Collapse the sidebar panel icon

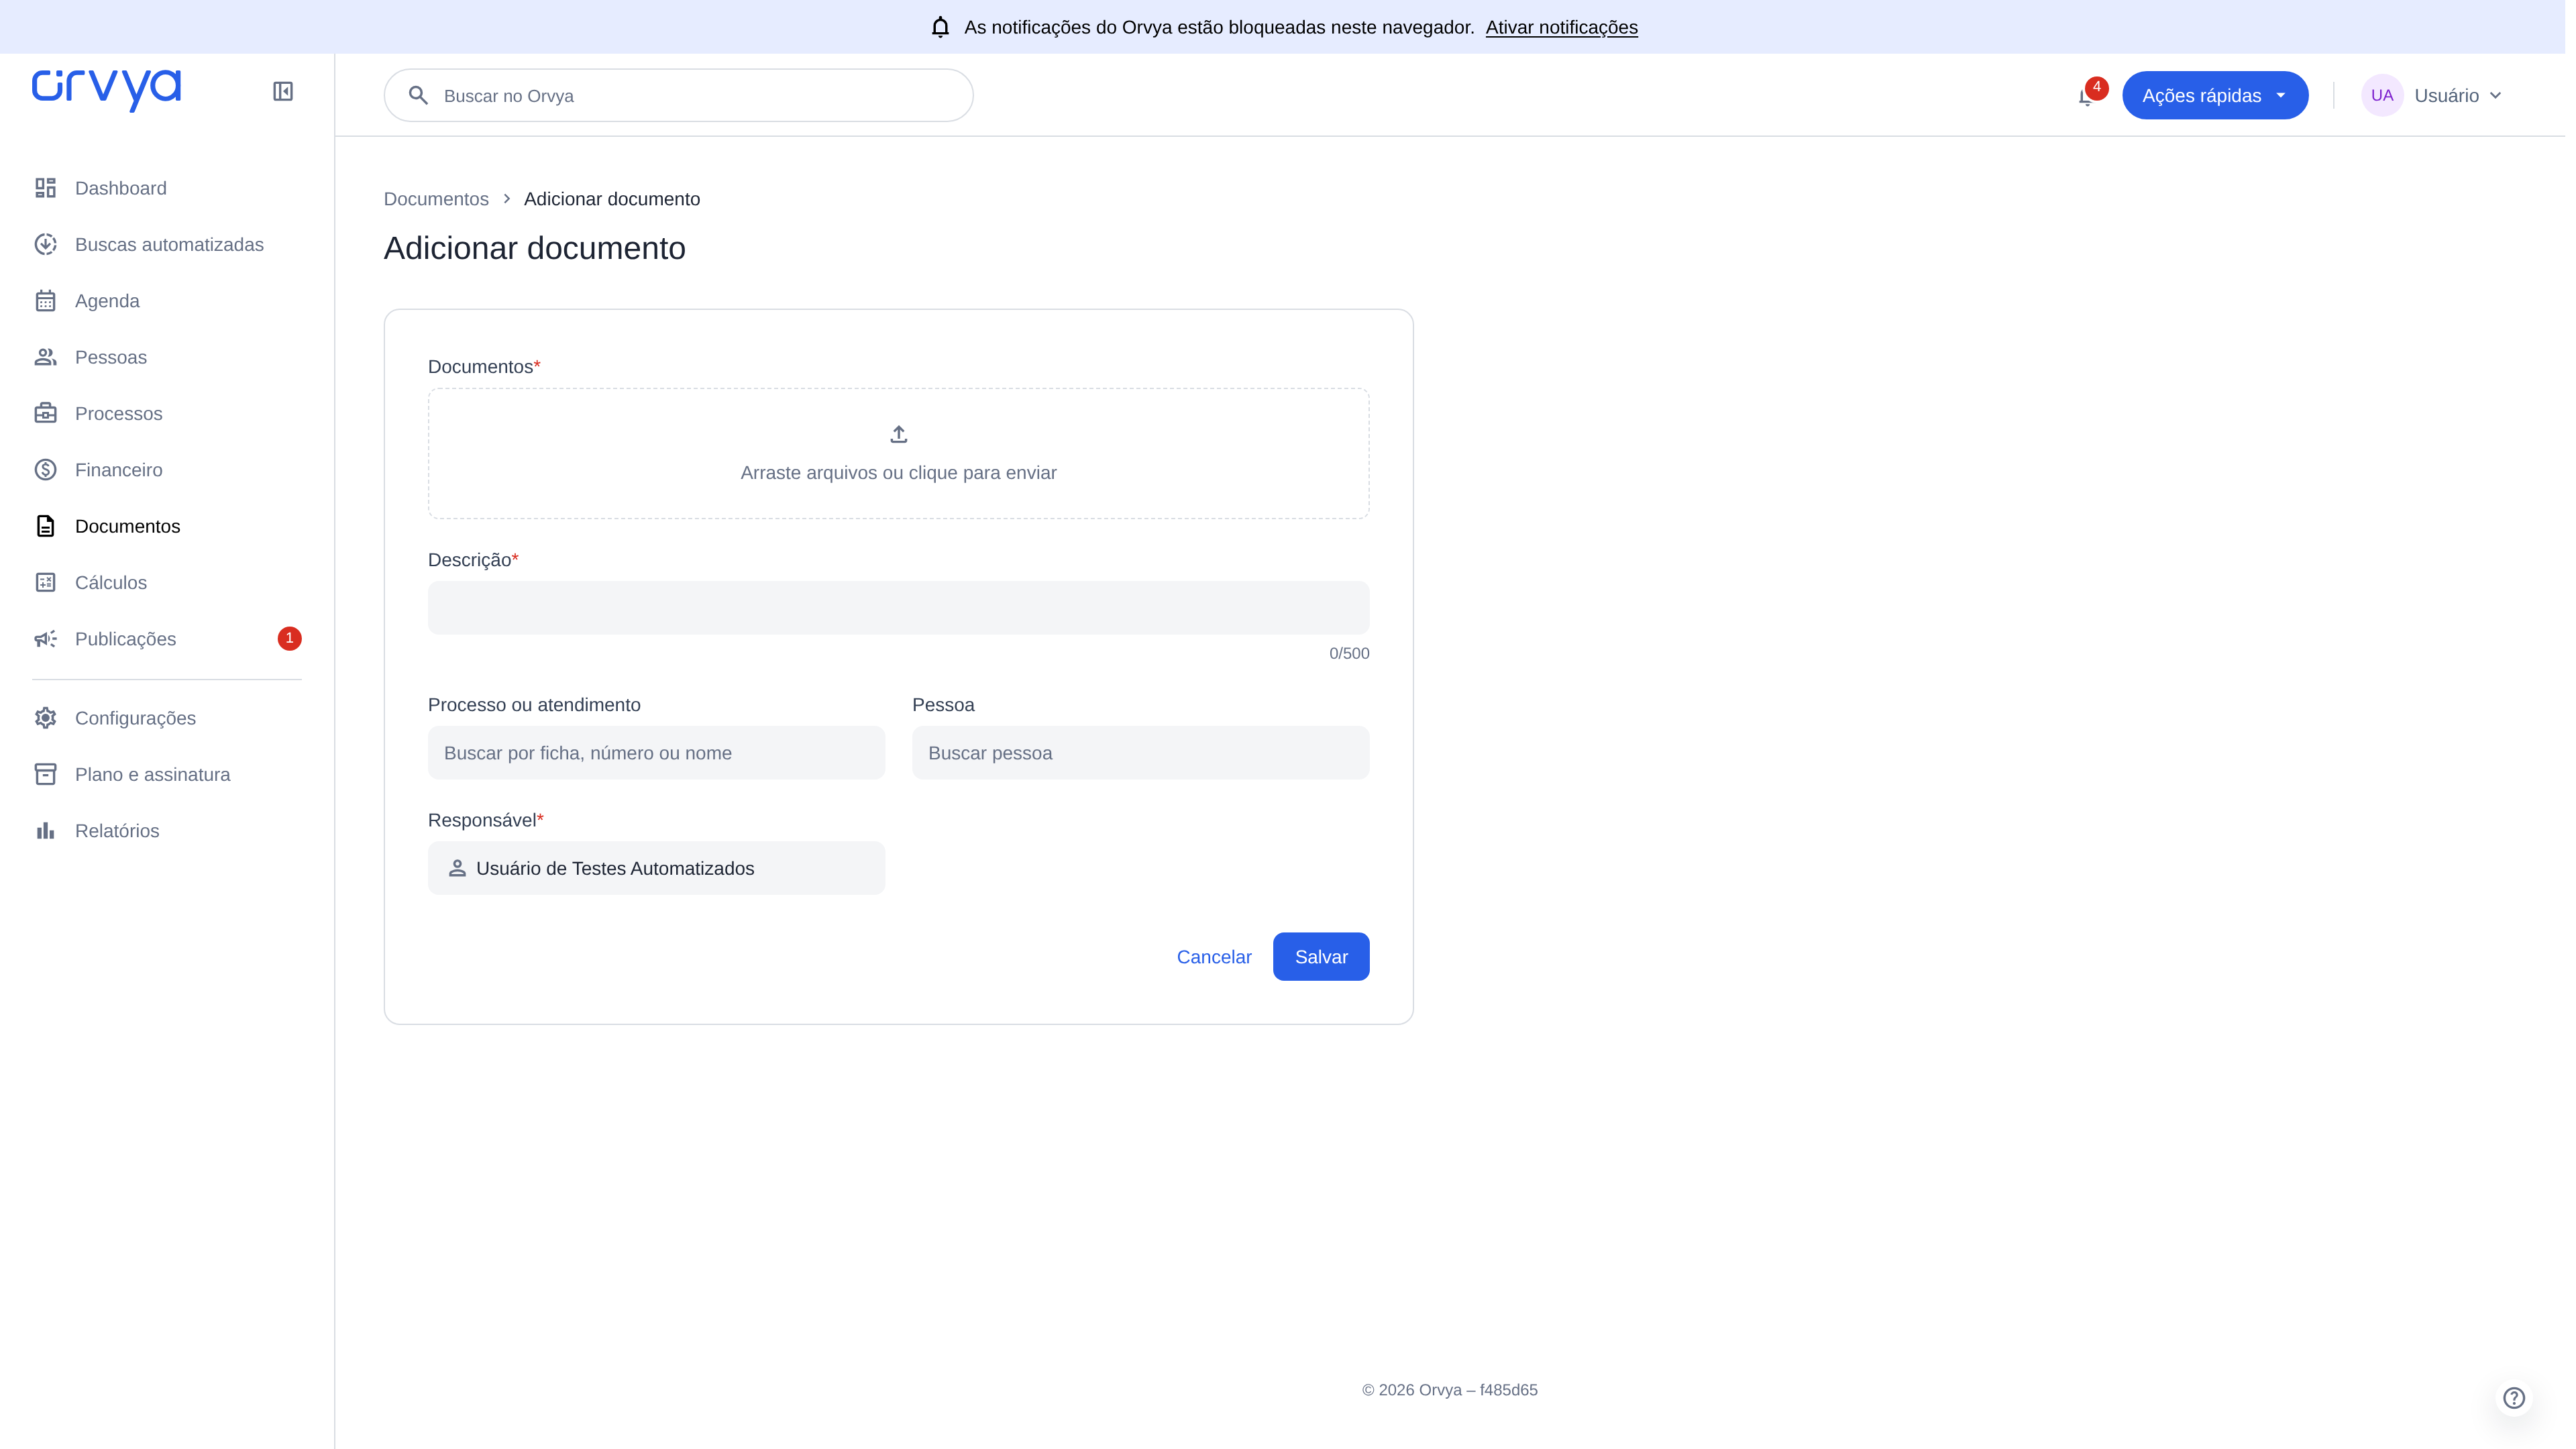tap(283, 91)
